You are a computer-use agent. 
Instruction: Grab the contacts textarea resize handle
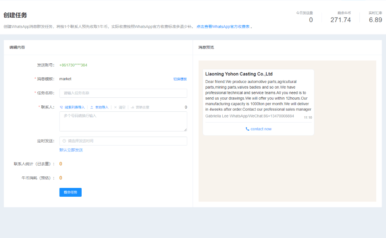point(185,130)
